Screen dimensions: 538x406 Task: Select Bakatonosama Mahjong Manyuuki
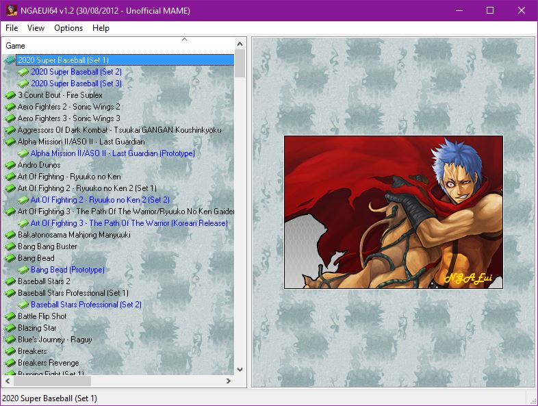74,235
